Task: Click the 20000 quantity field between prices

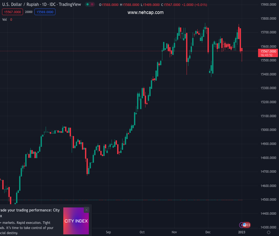Action: (x=29, y=12)
